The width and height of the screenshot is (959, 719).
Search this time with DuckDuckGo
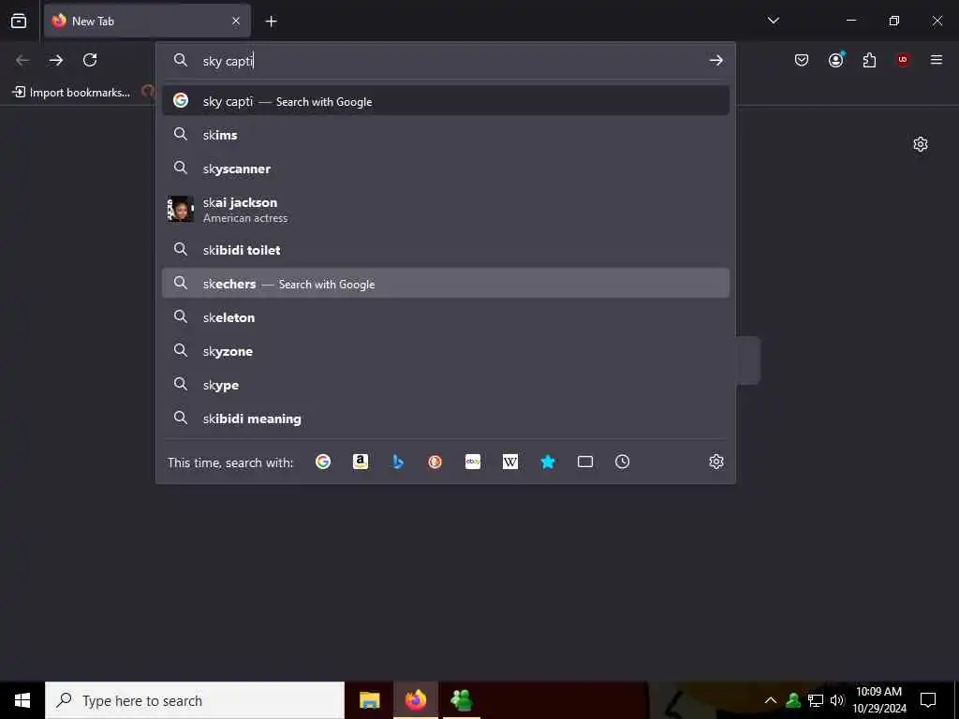pyautogui.click(x=435, y=462)
